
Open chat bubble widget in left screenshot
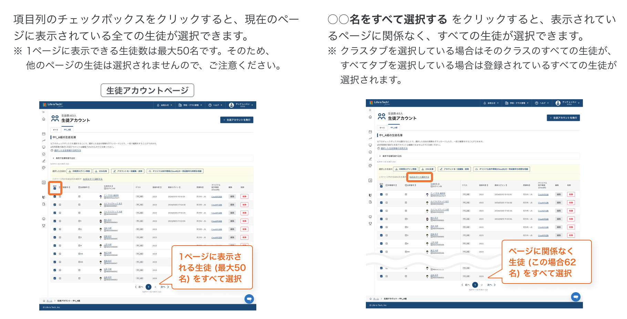[249, 299]
